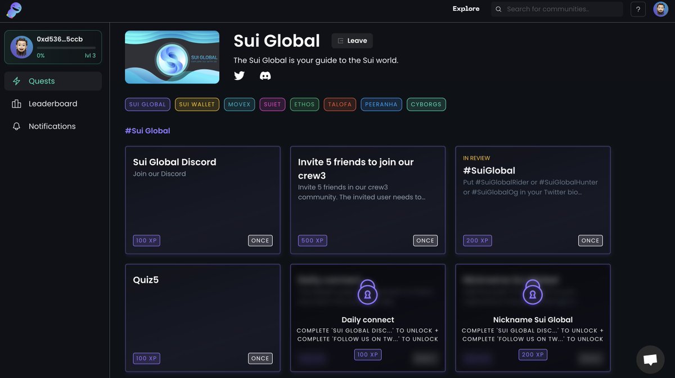Click the Notifications bell icon

point(16,126)
